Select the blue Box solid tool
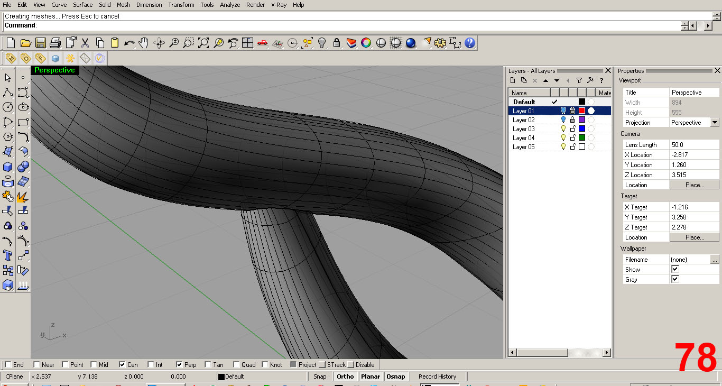The height and width of the screenshot is (386, 722). [8, 167]
